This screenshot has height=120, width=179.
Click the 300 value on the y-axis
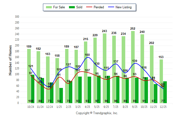coord(17,17)
